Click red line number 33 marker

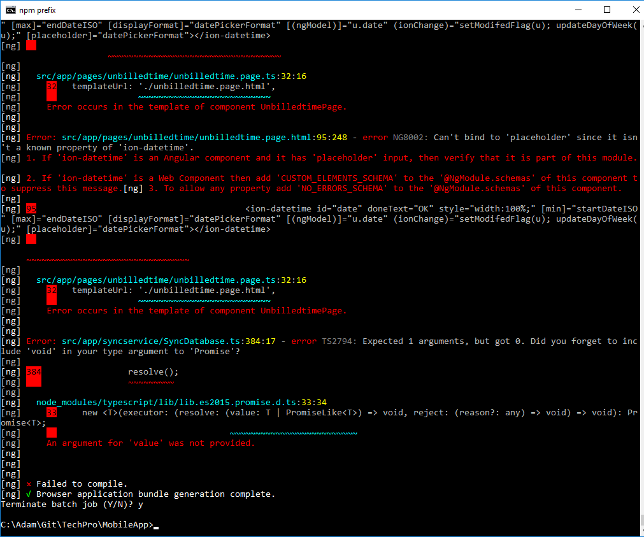(52, 413)
